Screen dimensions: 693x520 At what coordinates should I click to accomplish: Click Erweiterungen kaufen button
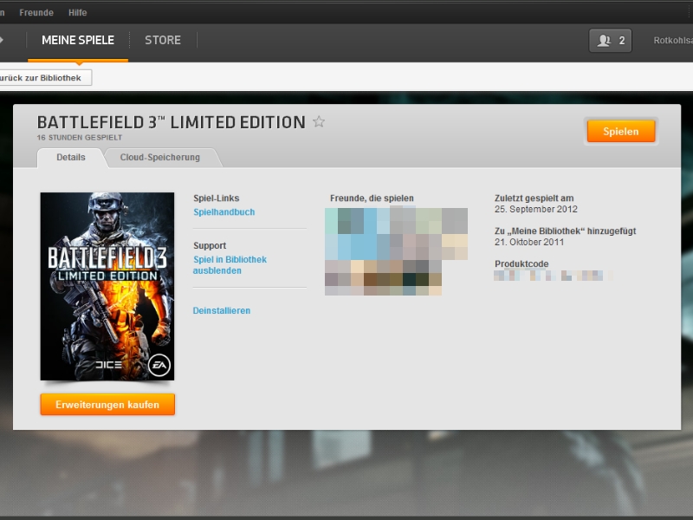(107, 405)
